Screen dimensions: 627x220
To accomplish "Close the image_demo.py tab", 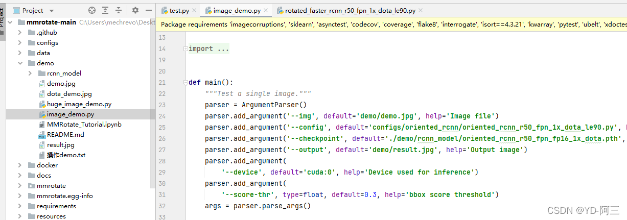I will pos(266,10).
